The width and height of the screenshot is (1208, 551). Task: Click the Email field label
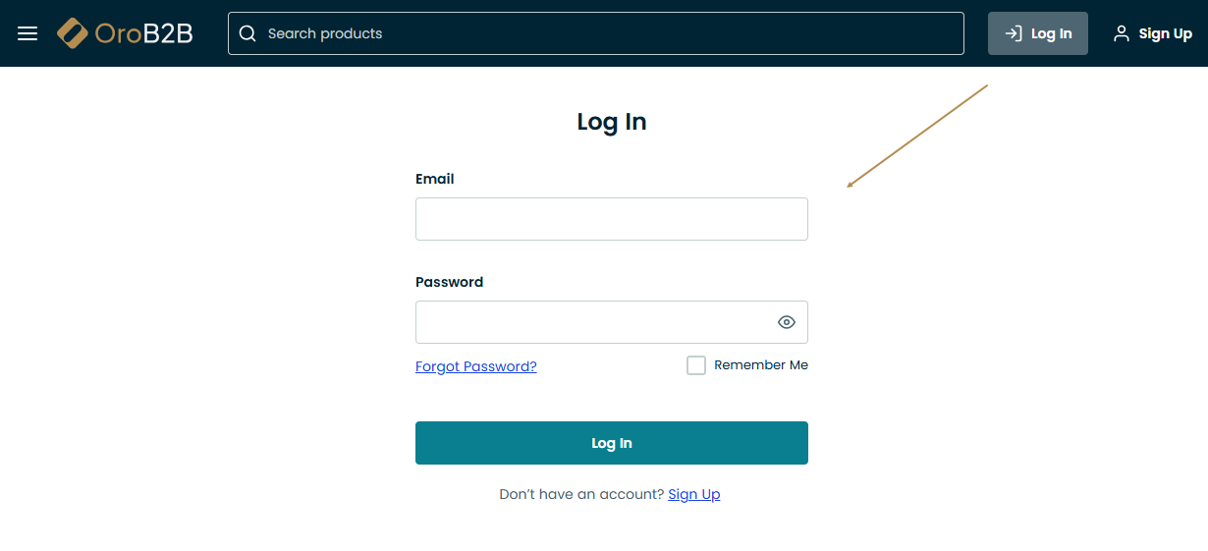point(435,179)
